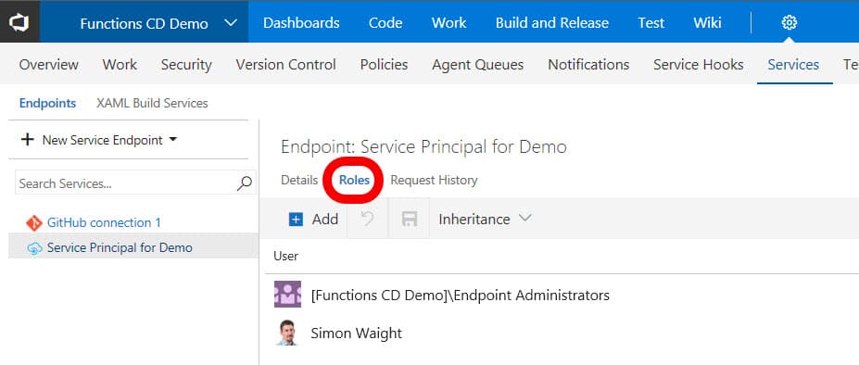Open the settings gear icon
Screen dimensions: 859x365
point(789,22)
